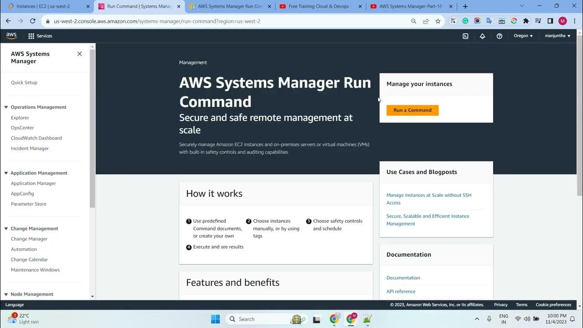Switch to AWS Systems Manager Run Com tab
The image size is (583, 328).
[230, 6]
